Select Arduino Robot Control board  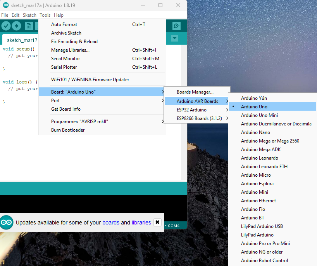(272, 261)
